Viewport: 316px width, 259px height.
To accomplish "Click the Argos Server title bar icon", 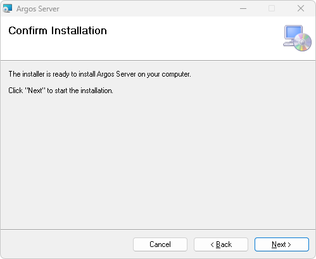I will pyautogui.click(x=8, y=9).
